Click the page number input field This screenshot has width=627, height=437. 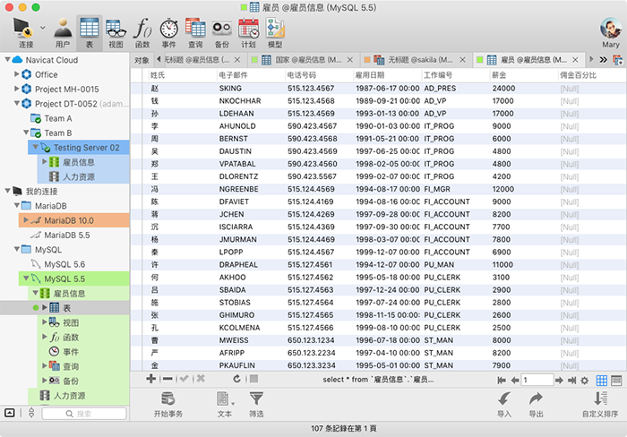(x=537, y=380)
